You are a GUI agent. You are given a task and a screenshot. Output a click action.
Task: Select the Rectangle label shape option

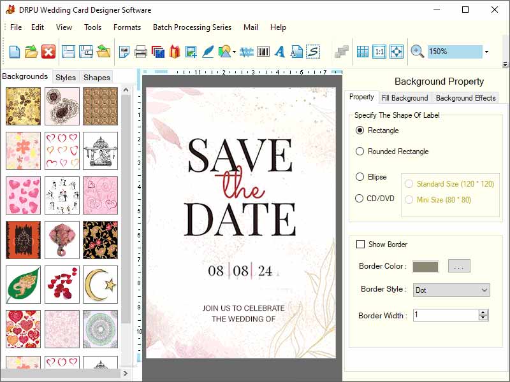tap(360, 130)
